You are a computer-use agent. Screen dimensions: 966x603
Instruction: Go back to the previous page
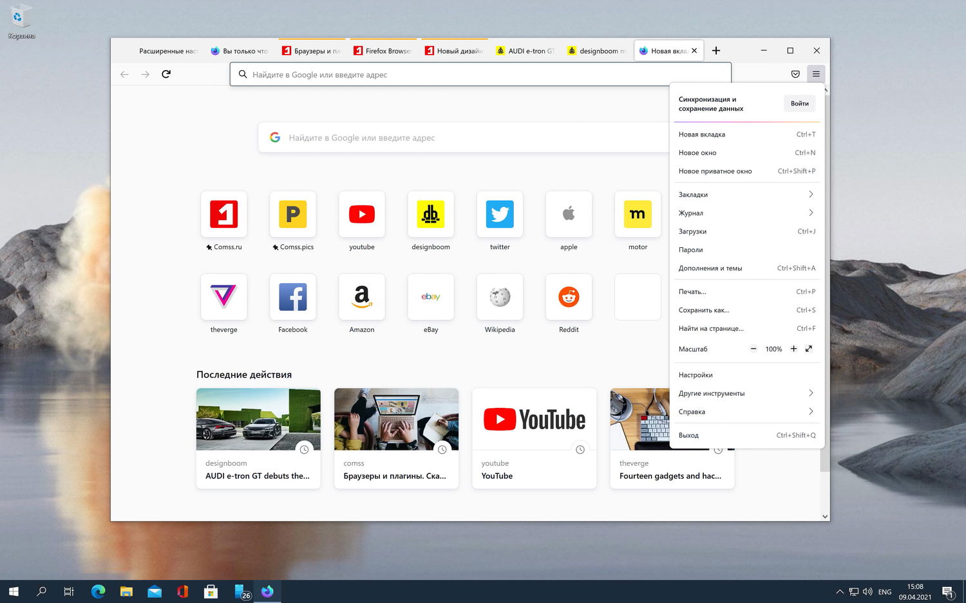click(x=124, y=74)
